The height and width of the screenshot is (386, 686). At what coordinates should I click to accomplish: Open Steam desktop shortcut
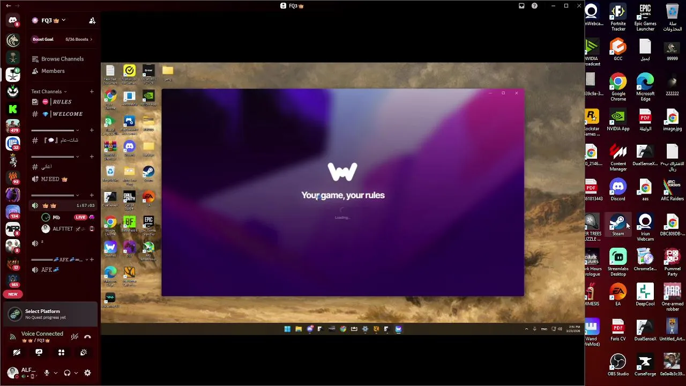(618, 226)
